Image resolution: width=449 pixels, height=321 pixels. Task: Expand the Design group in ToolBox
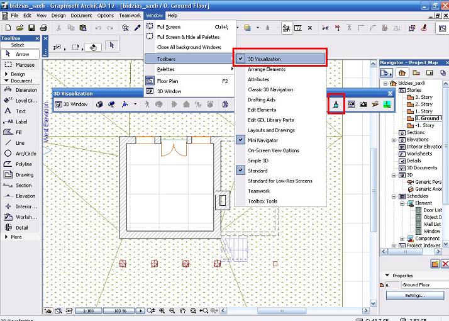(6, 74)
